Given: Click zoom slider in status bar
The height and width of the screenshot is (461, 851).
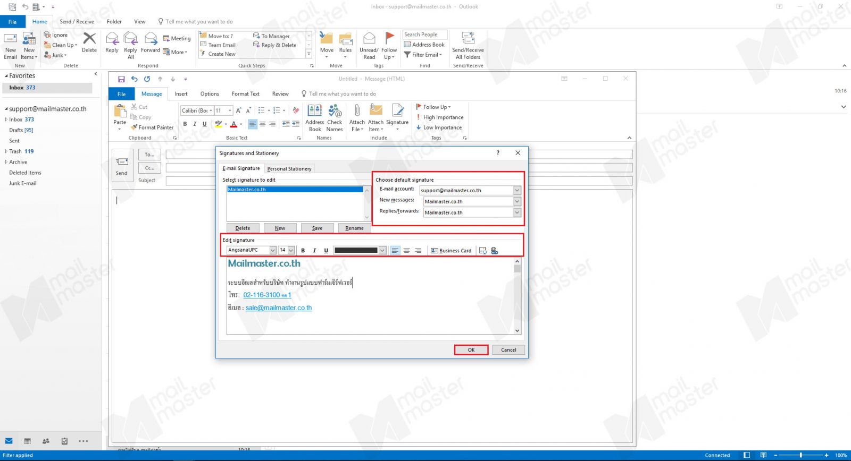Looking at the screenshot, I should 800,455.
